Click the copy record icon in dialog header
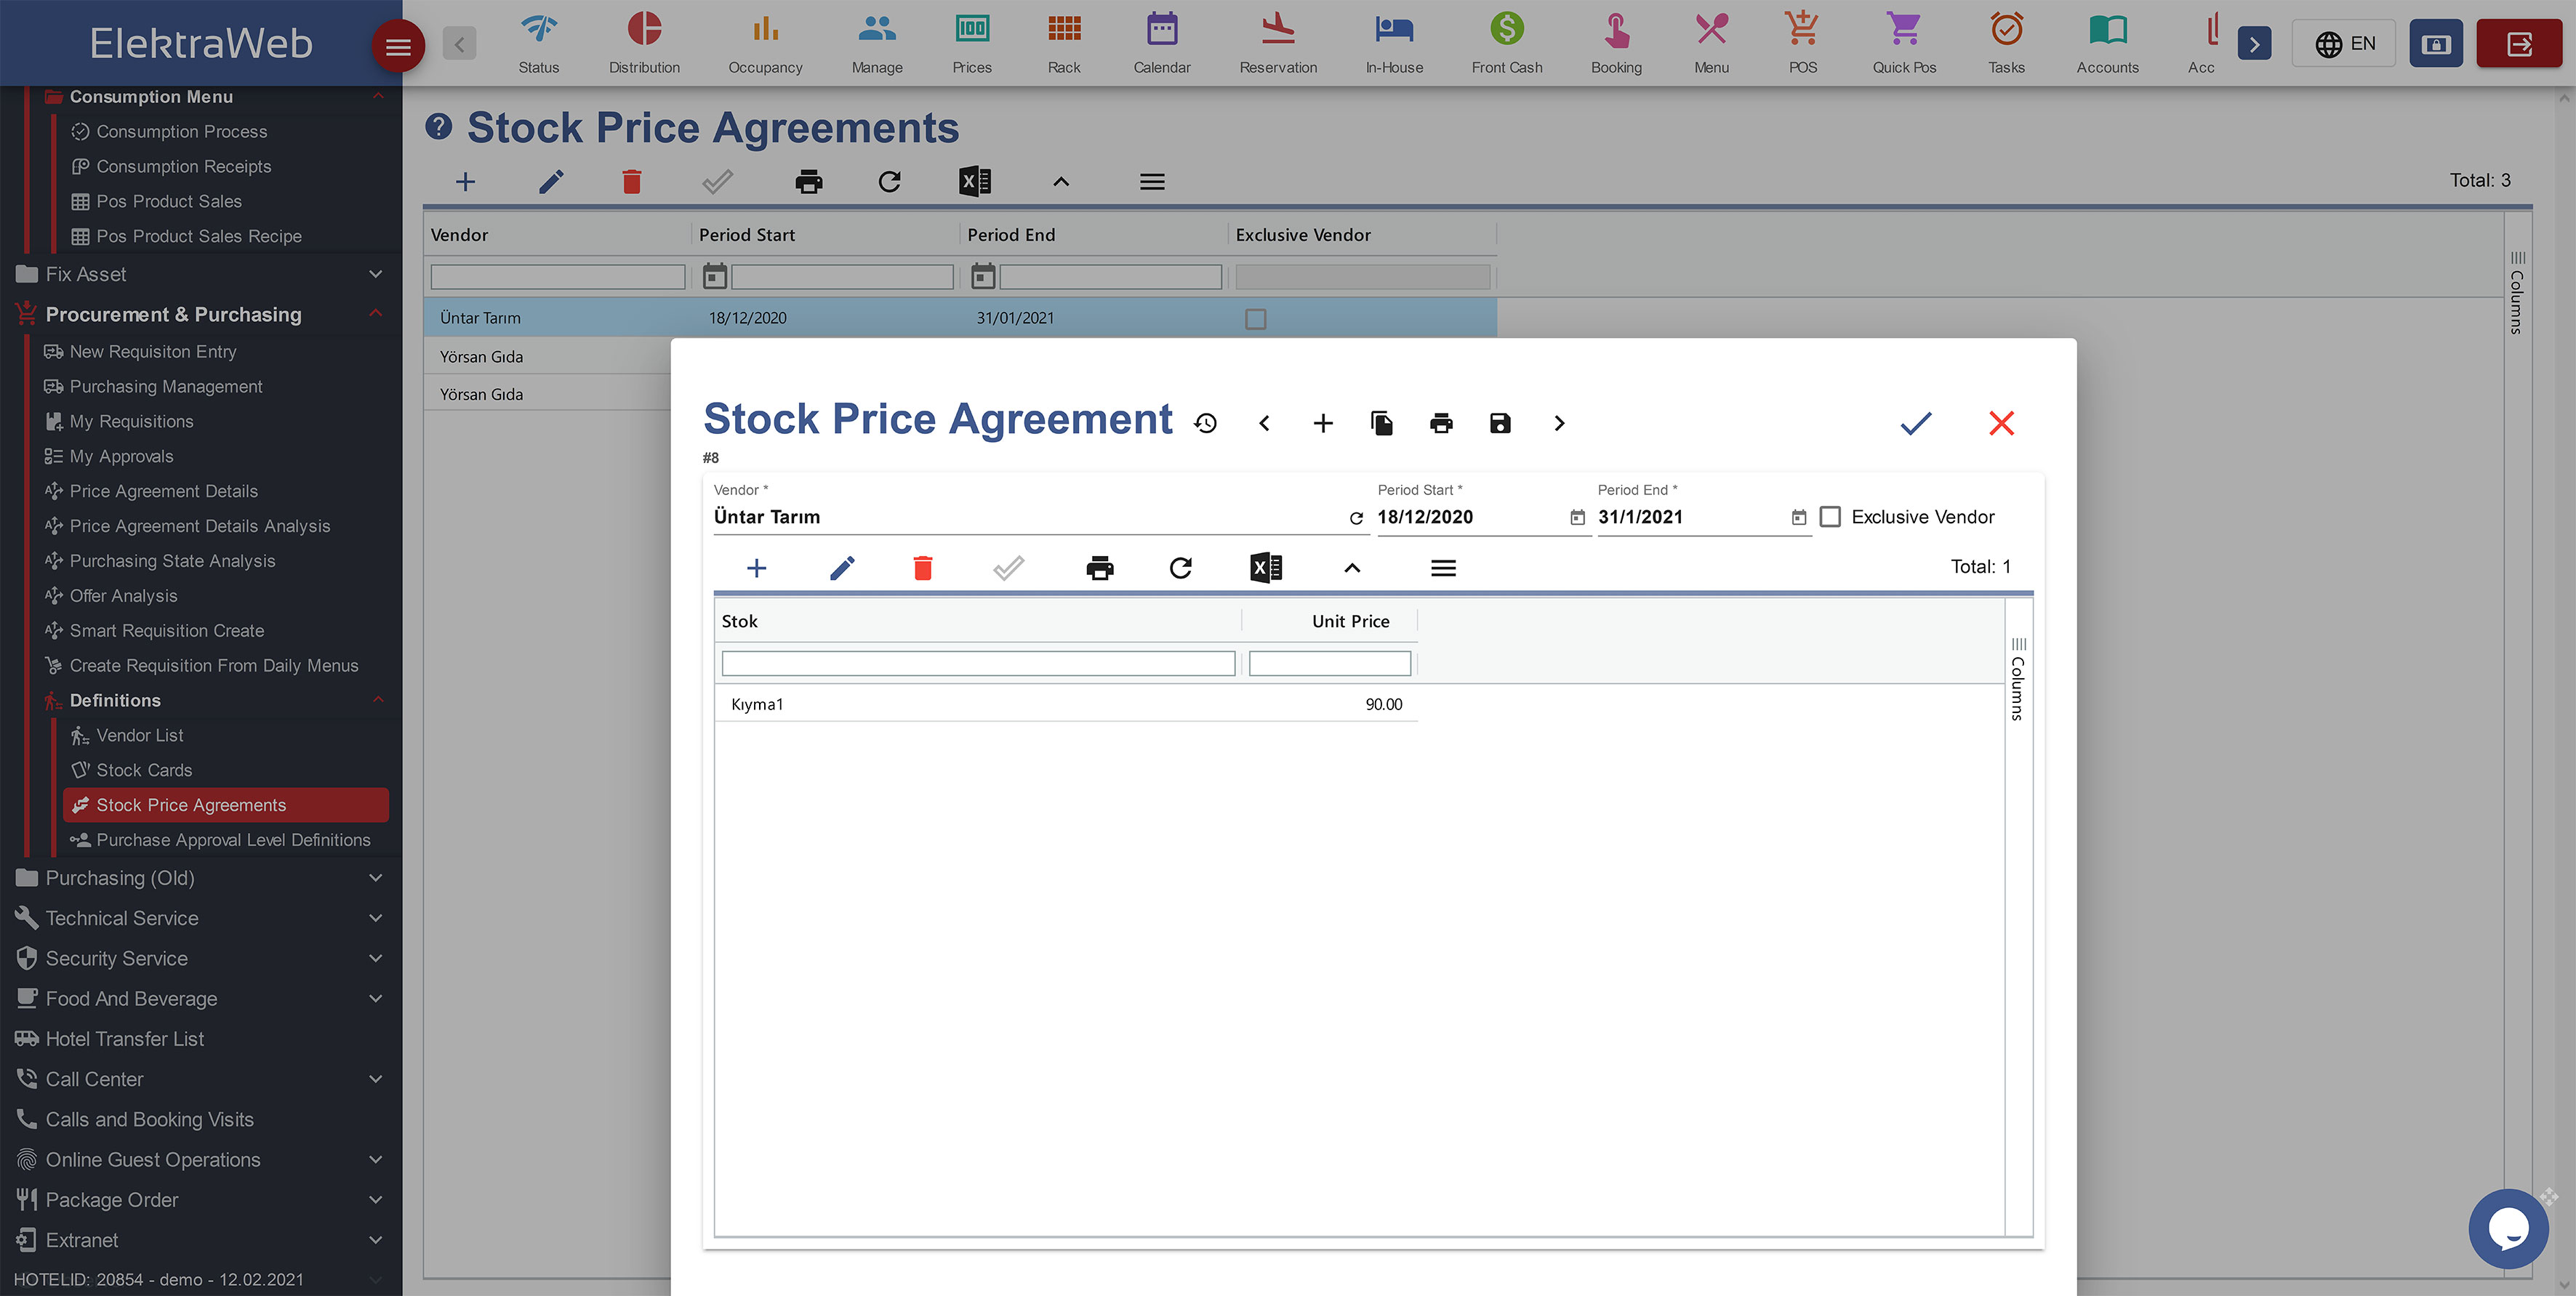 click(1382, 423)
